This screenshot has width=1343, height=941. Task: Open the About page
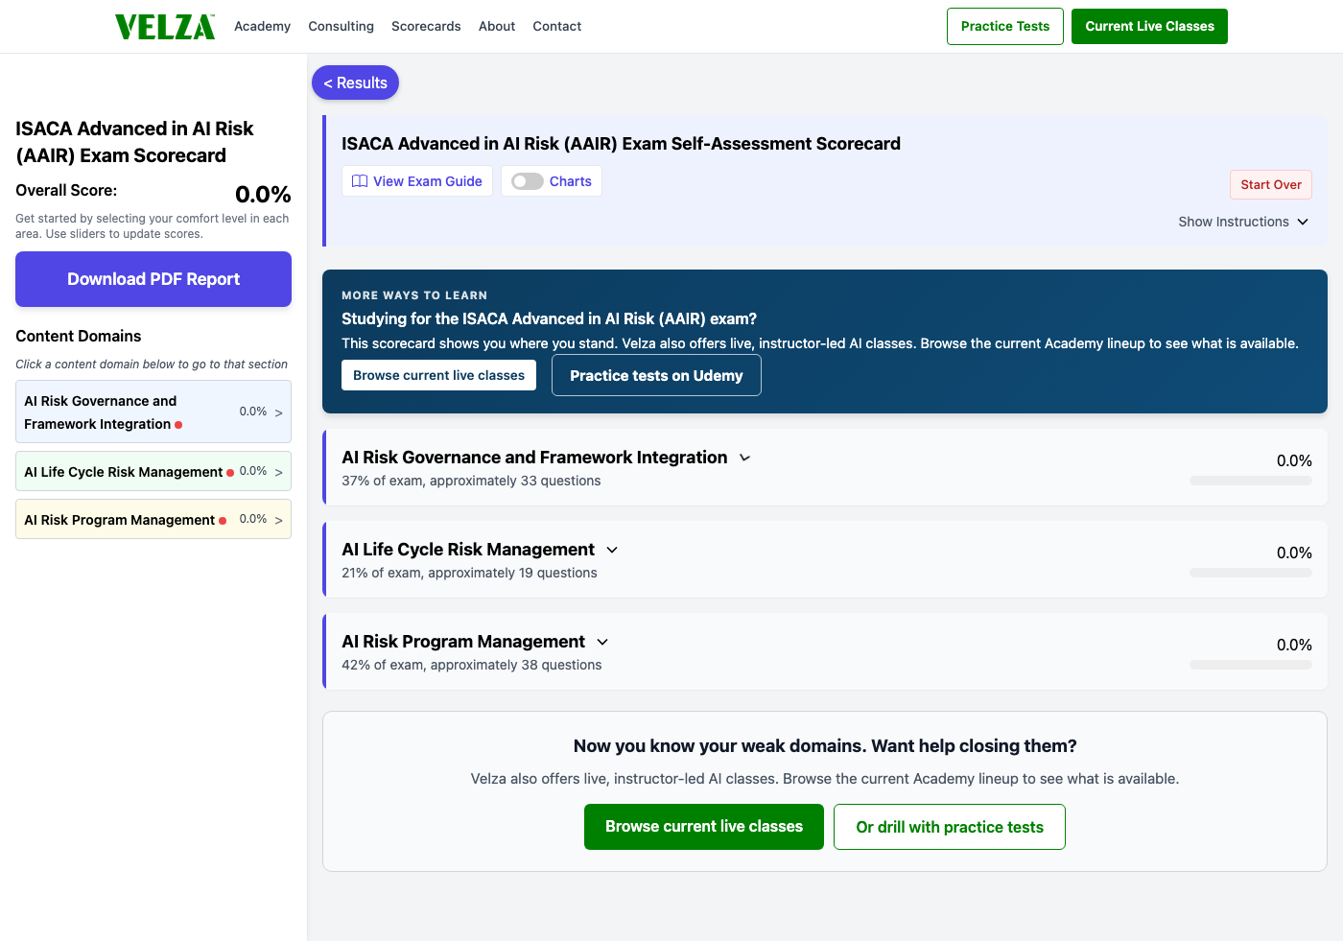pyautogui.click(x=497, y=27)
